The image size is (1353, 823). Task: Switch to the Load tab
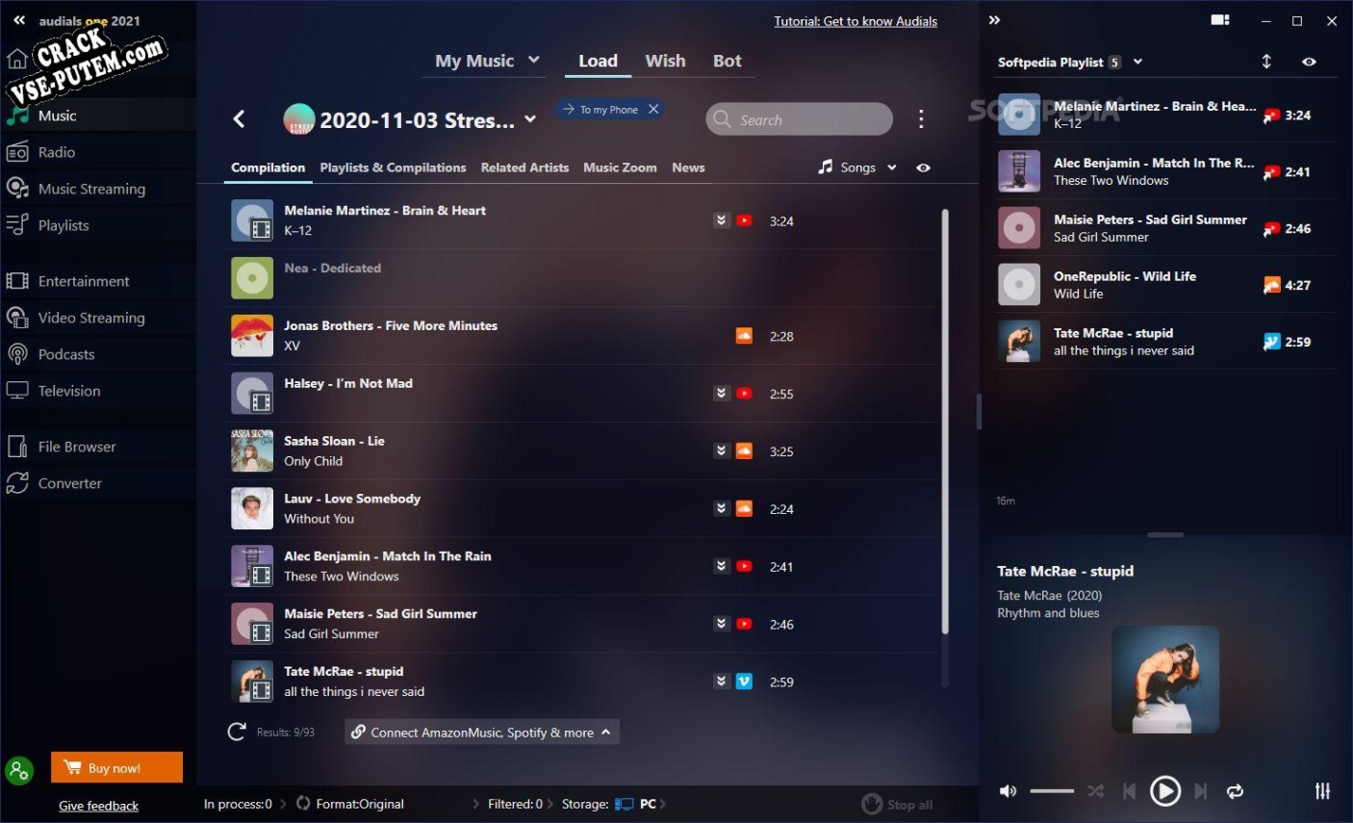(x=598, y=61)
